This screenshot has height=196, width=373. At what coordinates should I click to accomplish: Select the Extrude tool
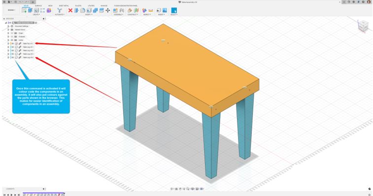30,10
